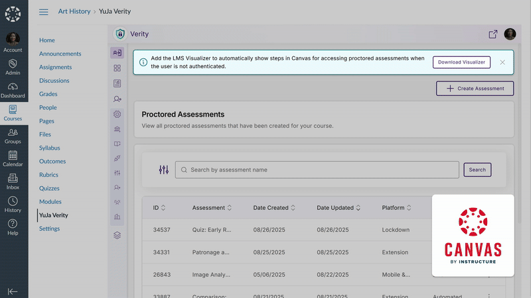Viewport: 531px width, 298px height.
Task: Open Grades in the course menu
Action: [x=48, y=94]
